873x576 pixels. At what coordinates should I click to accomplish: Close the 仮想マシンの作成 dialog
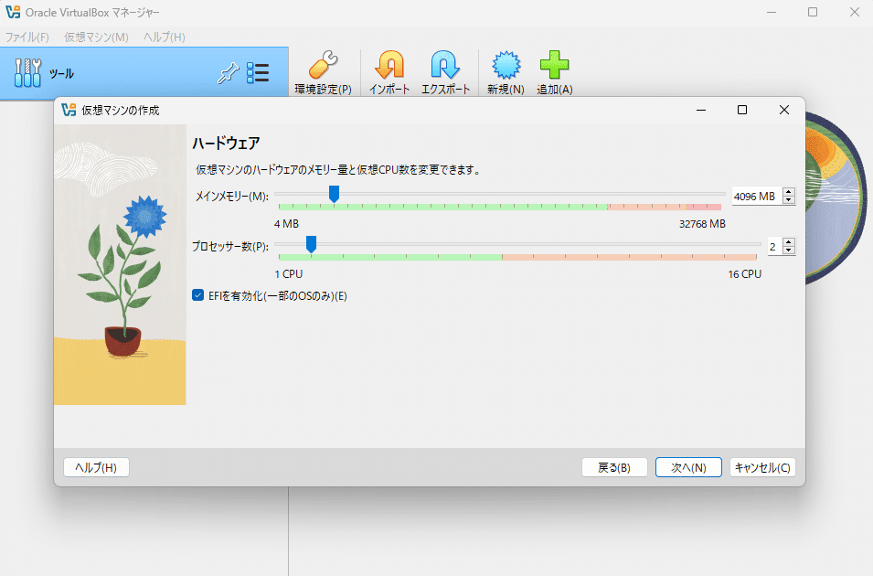[784, 110]
